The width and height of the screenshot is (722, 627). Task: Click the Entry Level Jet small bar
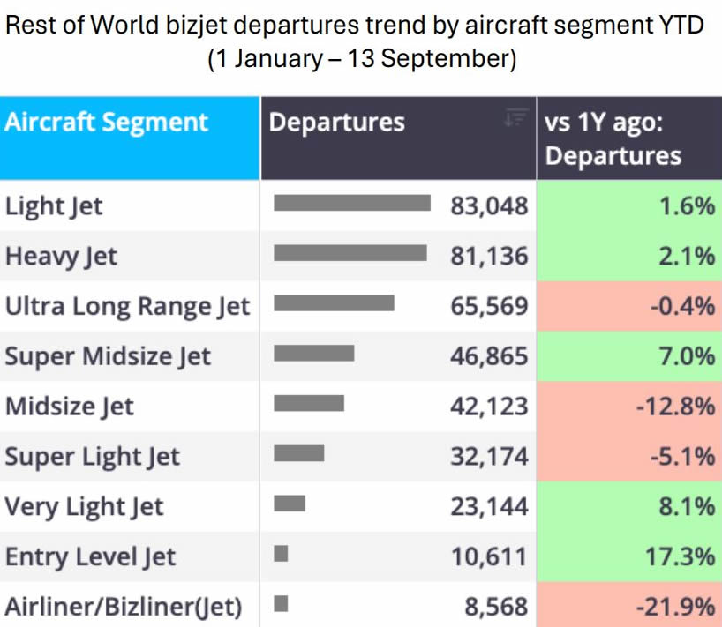[x=281, y=554]
